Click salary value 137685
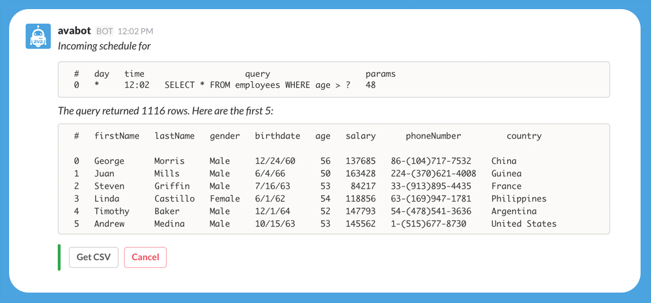This screenshot has width=651, height=303. (x=361, y=161)
